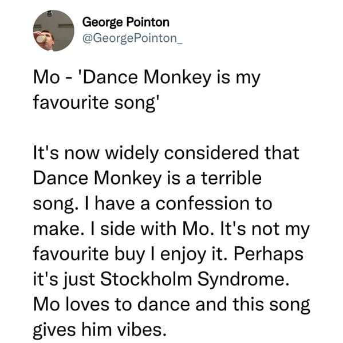The width and height of the screenshot is (343, 343).
Task: Click the word "make." in the tweet
Action: coord(59,229)
